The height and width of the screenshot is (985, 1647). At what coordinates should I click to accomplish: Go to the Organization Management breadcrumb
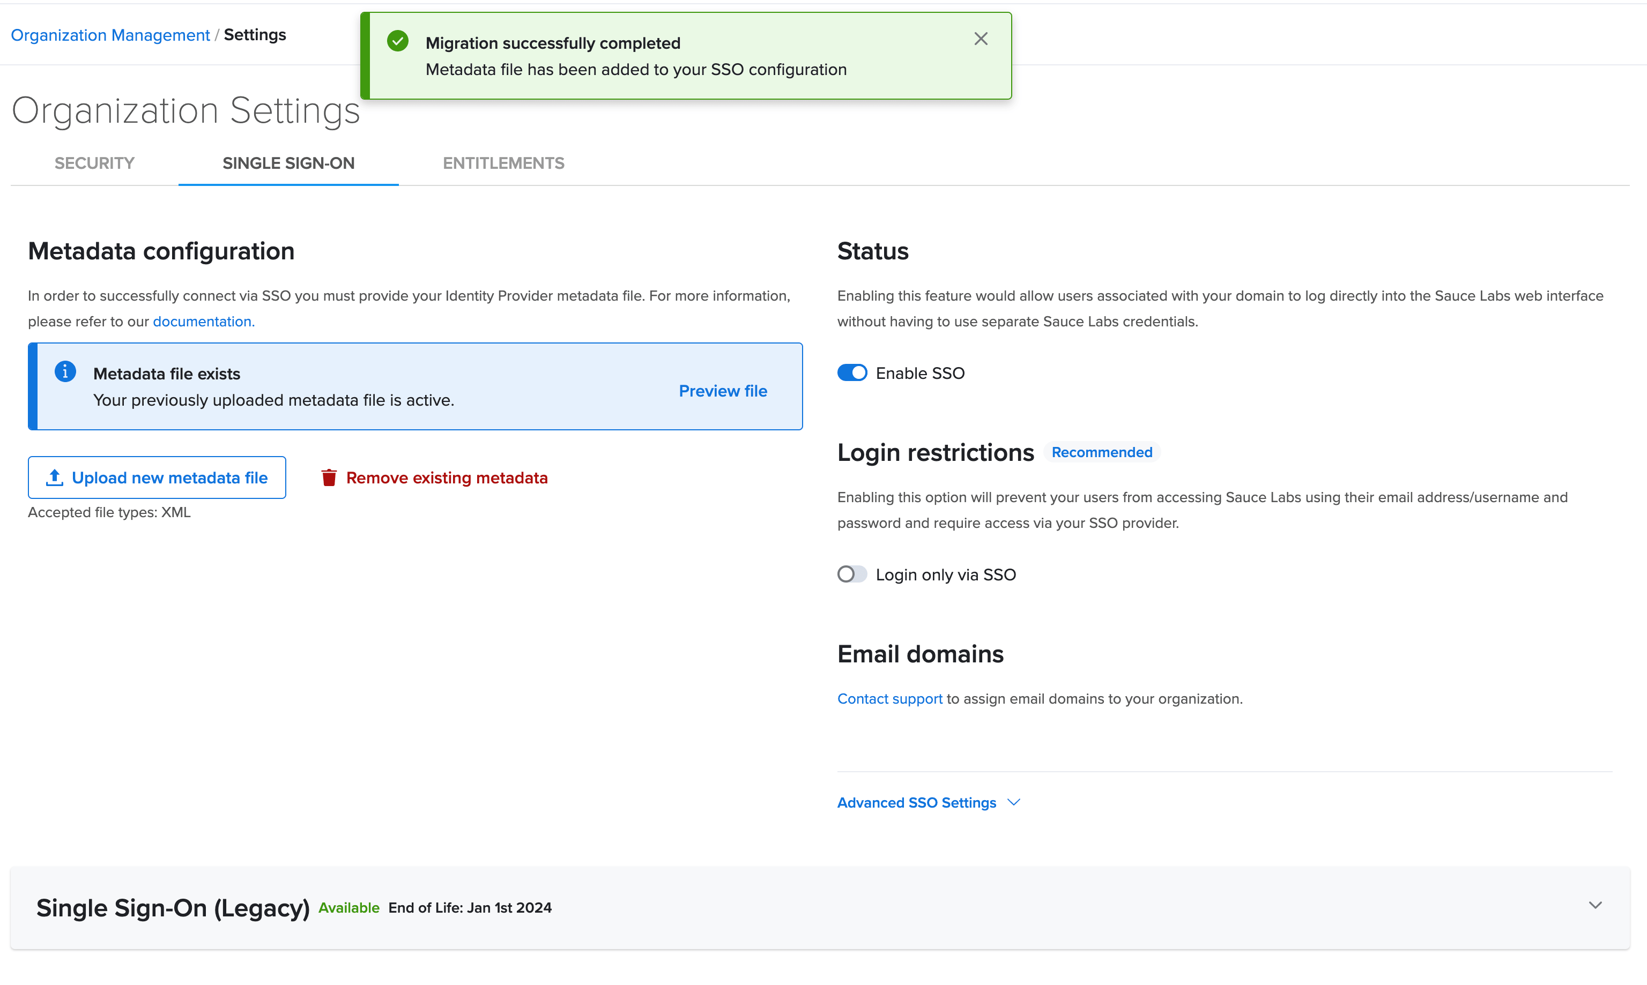coord(110,35)
